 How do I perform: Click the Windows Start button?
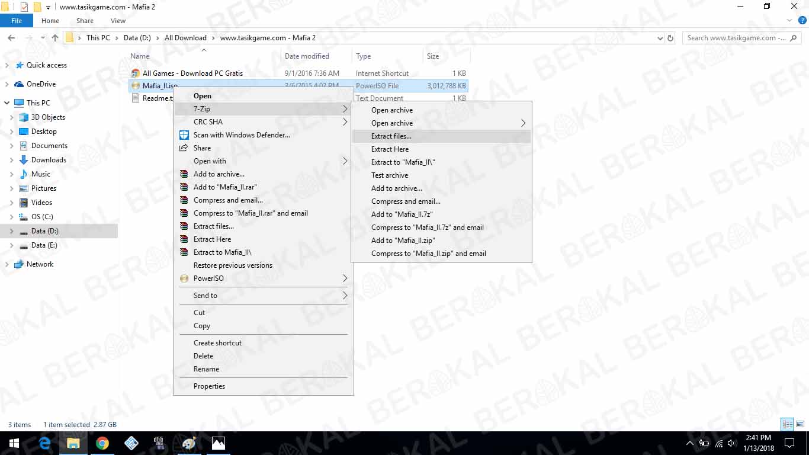[x=14, y=443]
